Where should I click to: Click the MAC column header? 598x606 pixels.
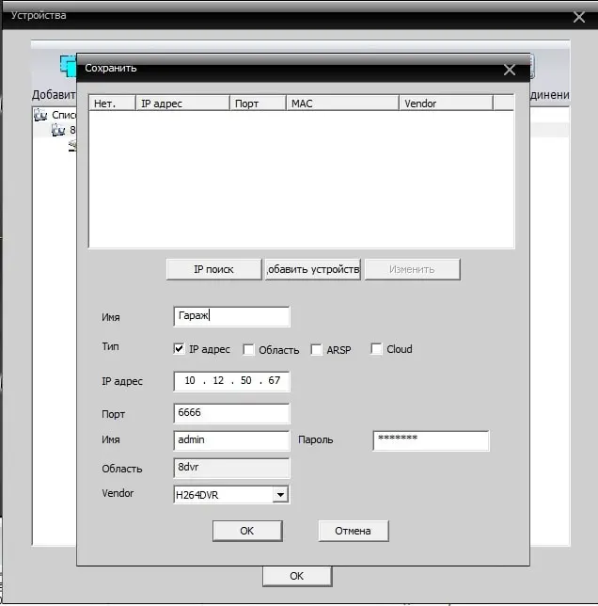[342, 104]
